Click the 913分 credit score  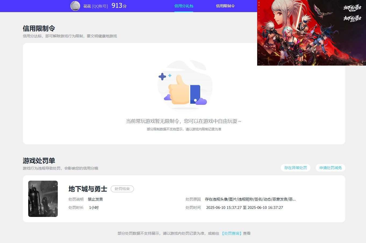coord(119,6)
